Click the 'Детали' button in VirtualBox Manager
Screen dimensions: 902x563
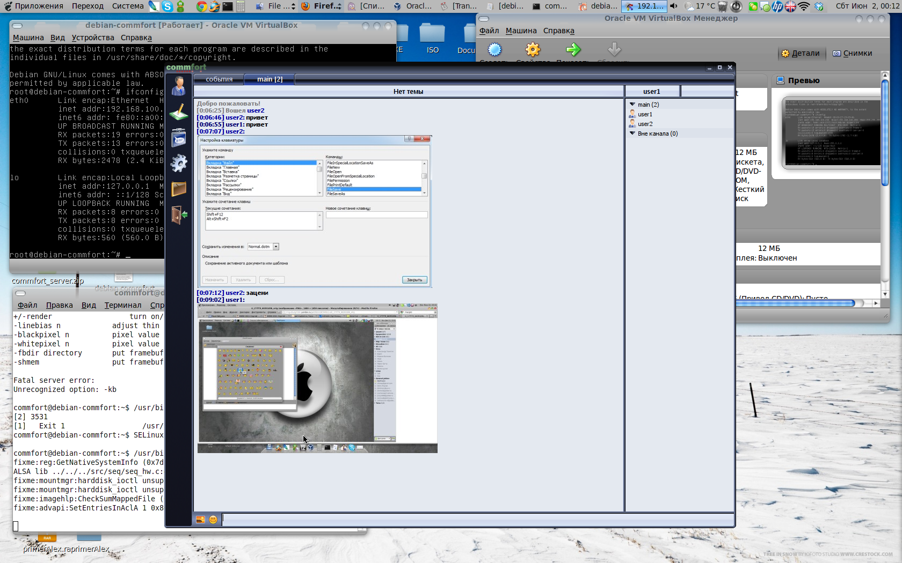[x=801, y=53]
